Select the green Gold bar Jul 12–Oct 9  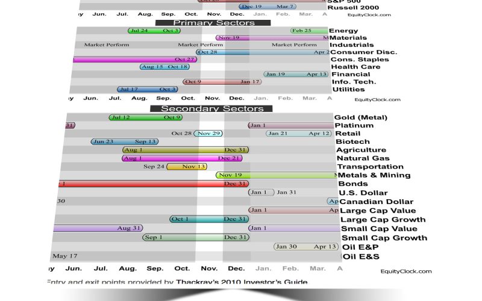(145, 117)
